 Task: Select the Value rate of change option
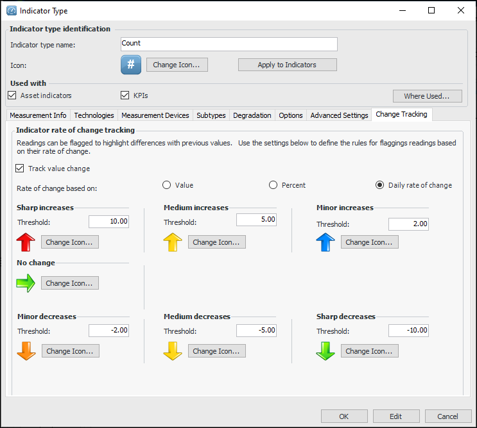(x=167, y=185)
